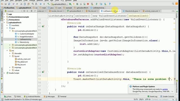Image resolution: width=180 pixels, height=101 pixels.
Task: Open the Terminal tool window
Action: pyautogui.click(x=62, y=97)
